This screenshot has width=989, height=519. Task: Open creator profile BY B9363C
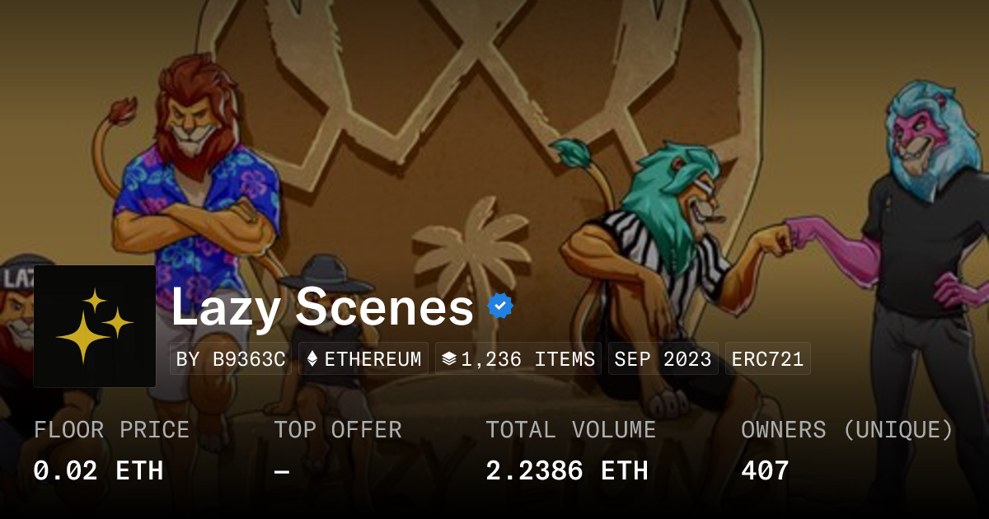pos(231,359)
